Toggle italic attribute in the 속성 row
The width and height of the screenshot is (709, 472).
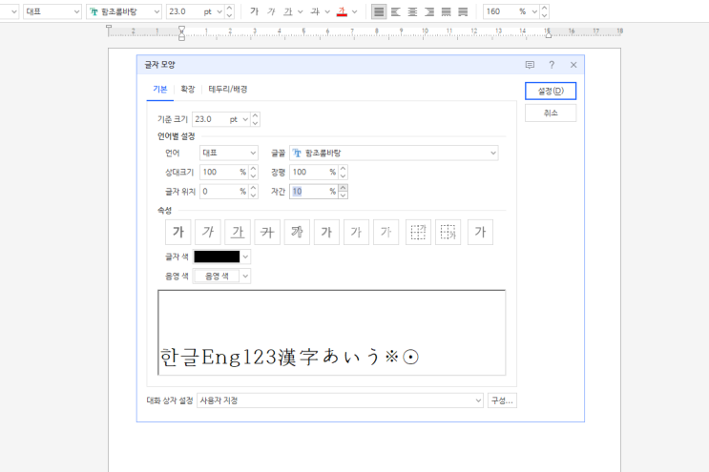pos(207,232)
